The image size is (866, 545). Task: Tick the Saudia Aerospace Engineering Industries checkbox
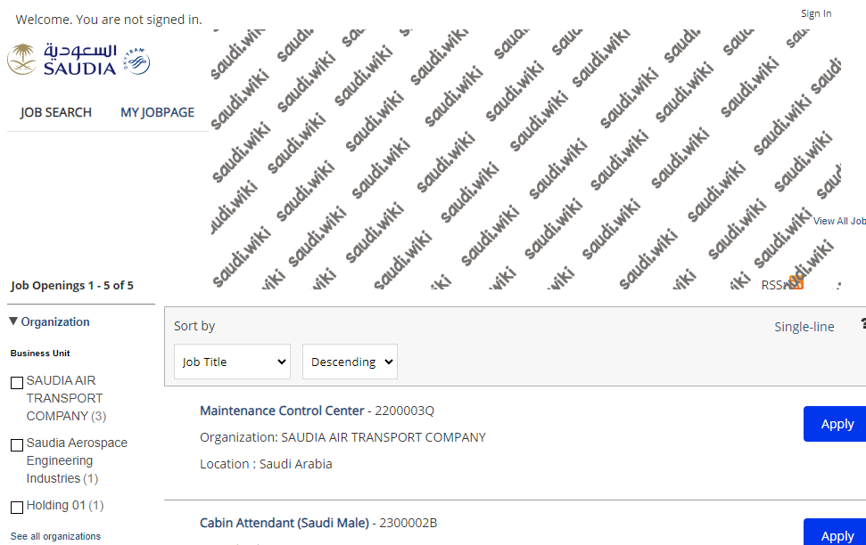(17, 445)
